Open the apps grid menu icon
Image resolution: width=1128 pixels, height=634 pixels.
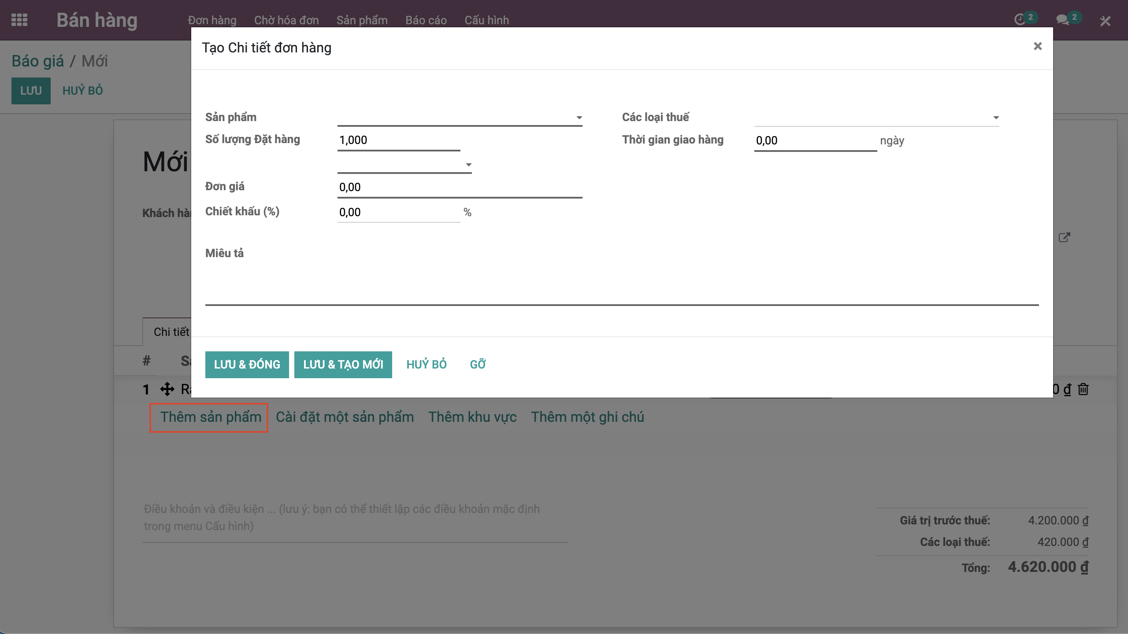[19, 20]
